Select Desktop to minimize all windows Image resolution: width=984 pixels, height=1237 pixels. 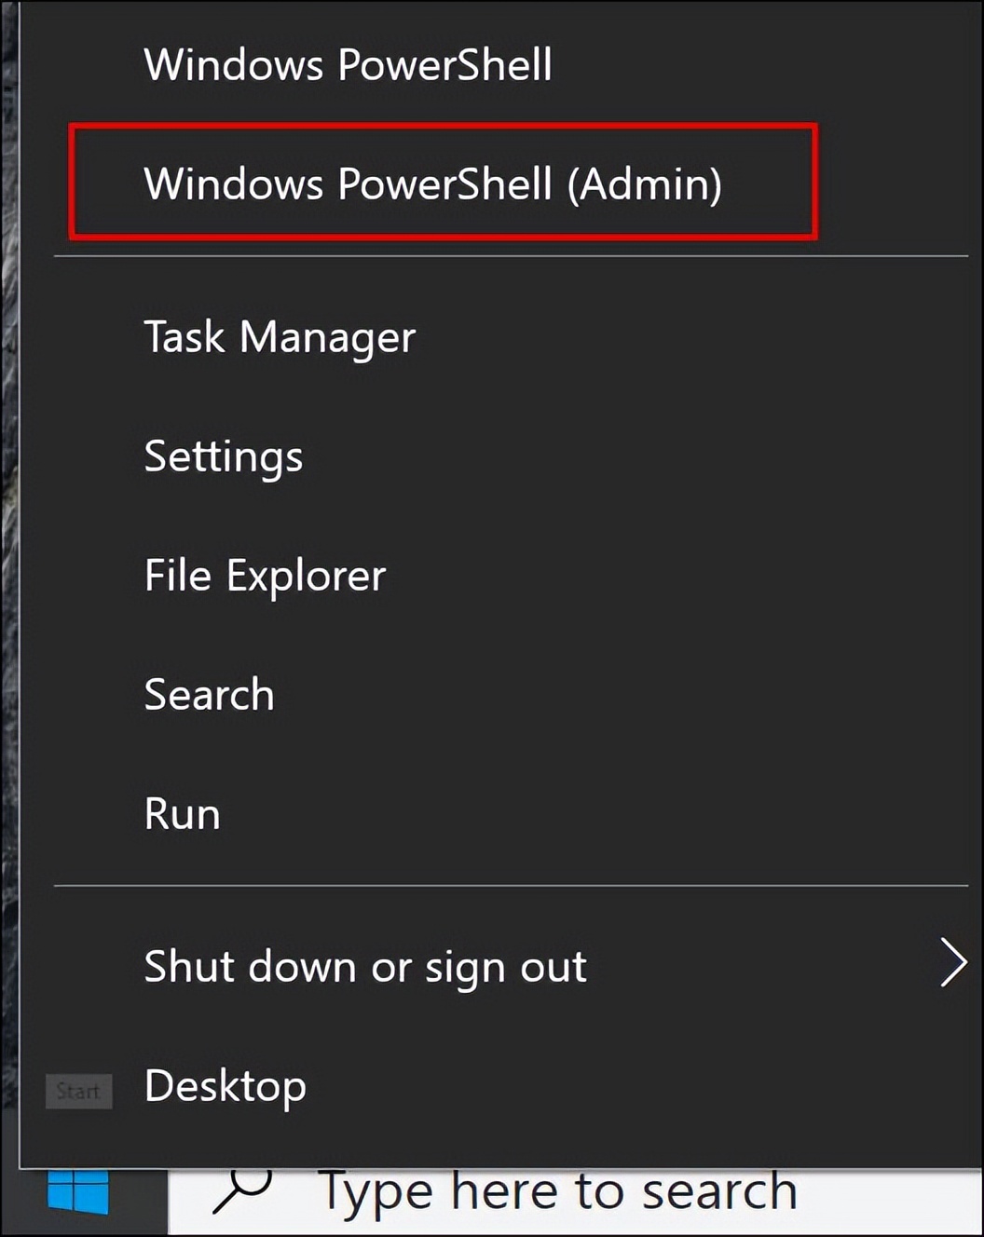(225, 1085)
